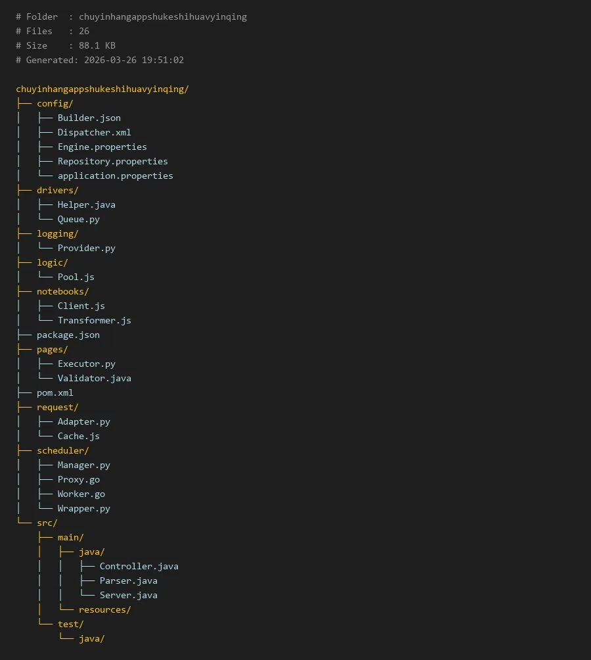Open Provider.py file entry
Screen dimensions: 591x660
[x=86, y=248]
